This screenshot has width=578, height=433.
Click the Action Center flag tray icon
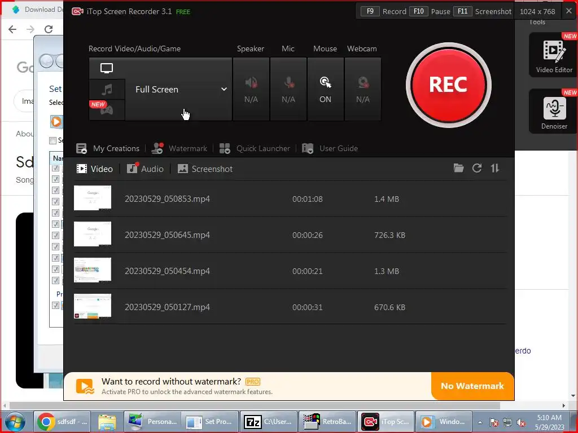click(x=494, y=422)
